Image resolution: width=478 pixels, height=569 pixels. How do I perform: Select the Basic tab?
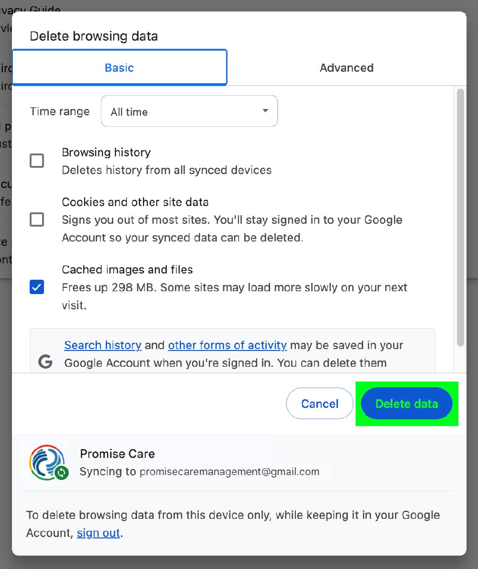(119, 67)
